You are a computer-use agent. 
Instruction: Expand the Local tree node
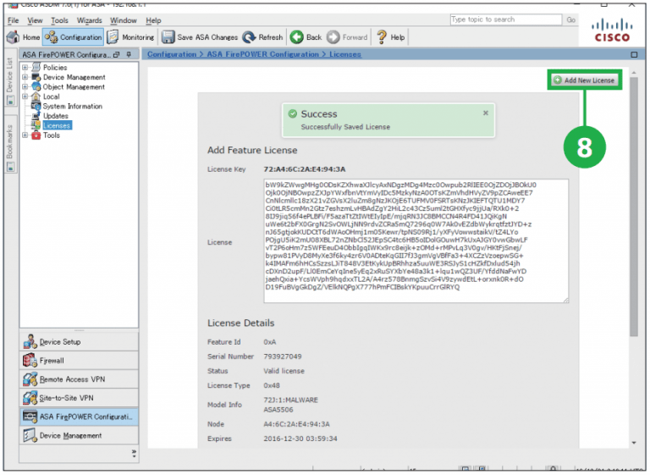coord(25,97)
